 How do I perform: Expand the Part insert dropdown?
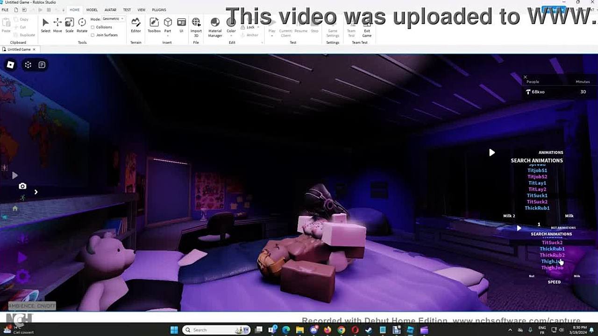point(168,31)
